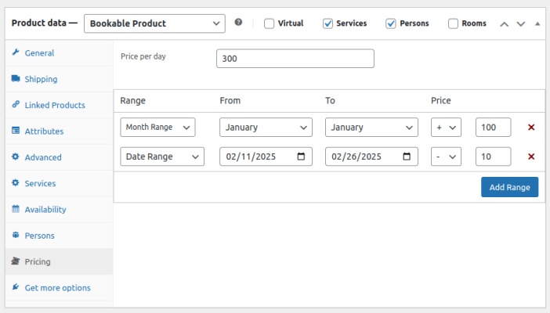Viewport: 550px width, 313px height.
Task: Open the Linked Products tab
Action: pos(54,105)
